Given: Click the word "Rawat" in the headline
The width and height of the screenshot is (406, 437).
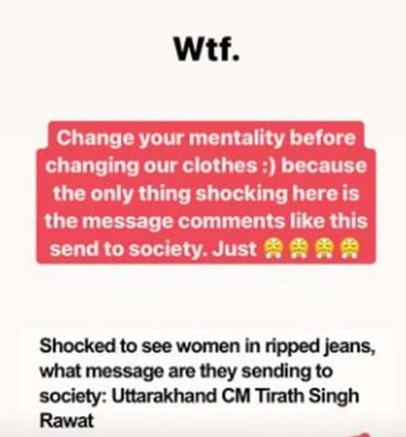Looking at the screenshot, I should pos(66,421).
